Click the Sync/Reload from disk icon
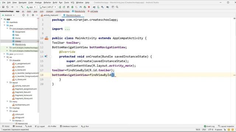Image resolution: width=236 pixels, height=132 pixels. [7, 7]
